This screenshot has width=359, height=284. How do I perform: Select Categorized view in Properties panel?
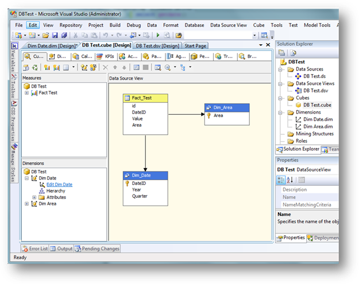click(281, 180)
